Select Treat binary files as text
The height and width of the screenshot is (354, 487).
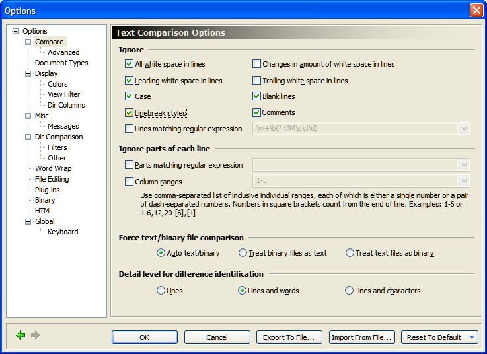(243, 253)
